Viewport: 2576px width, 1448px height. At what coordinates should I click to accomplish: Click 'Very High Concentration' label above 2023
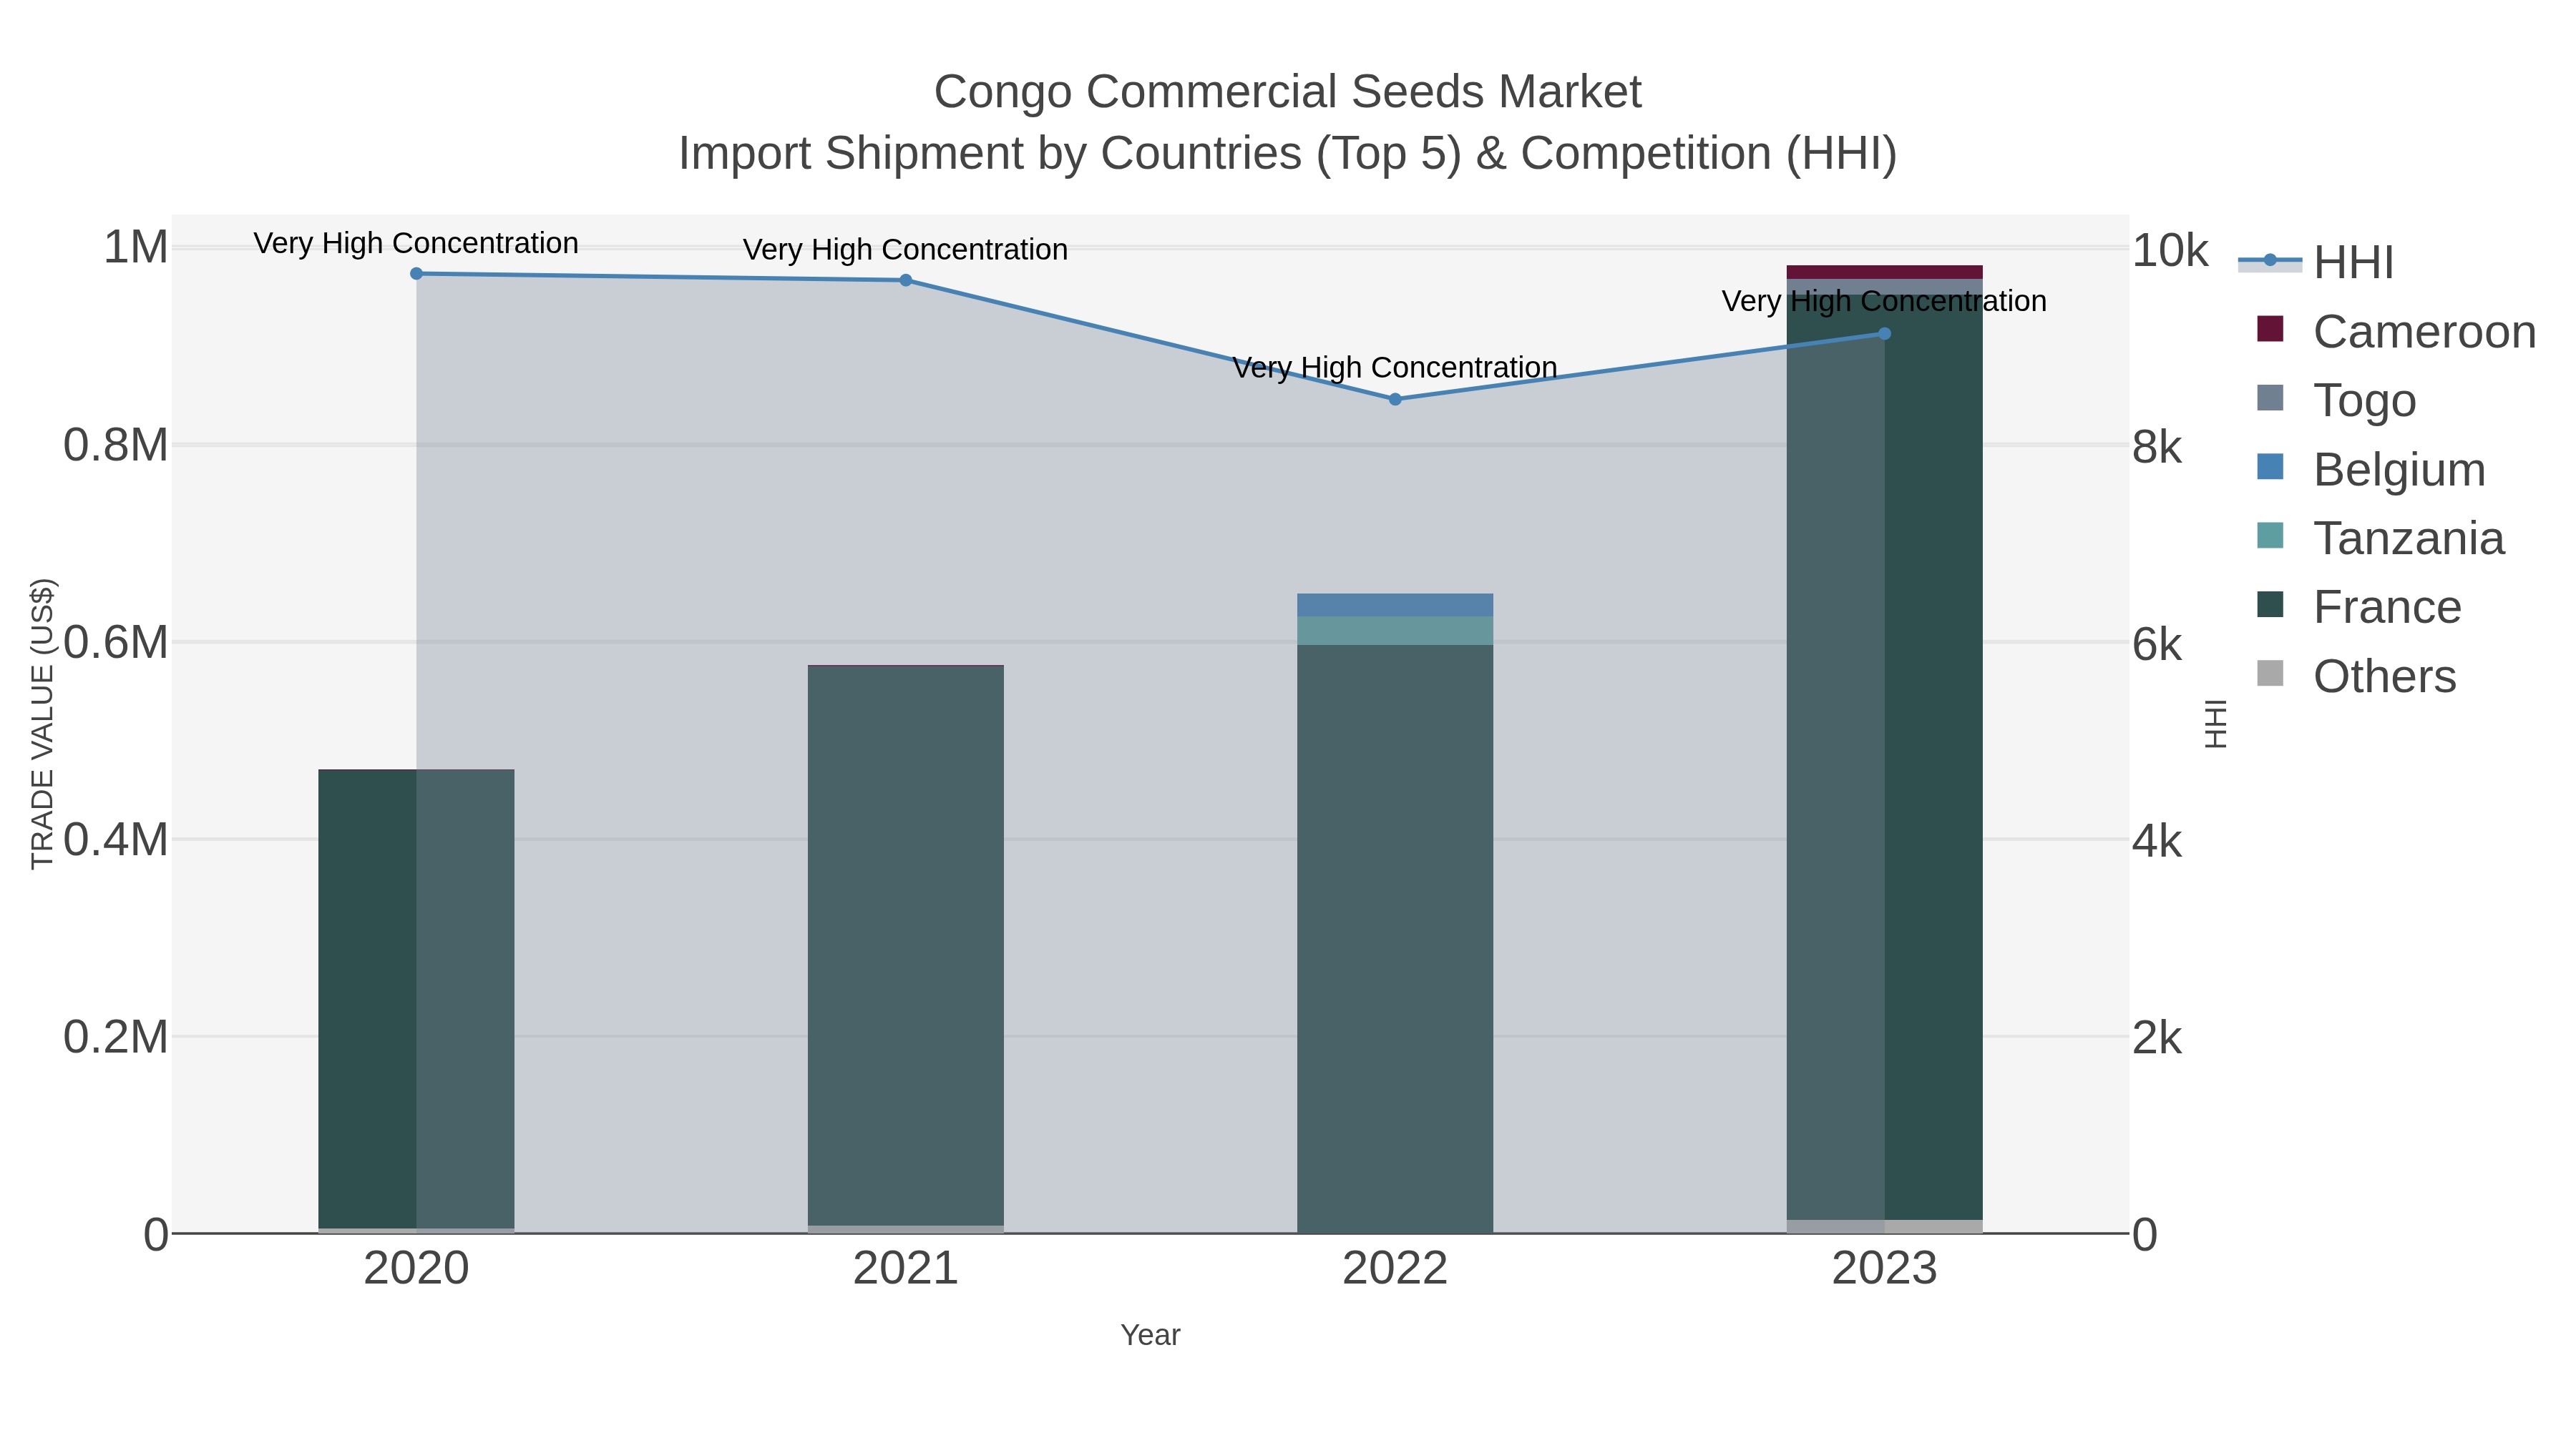click(x=1884, y=302)
